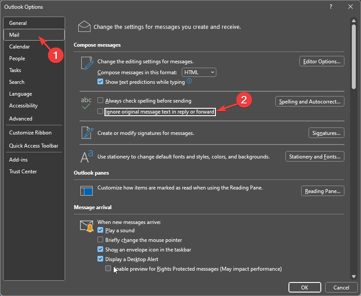Open the compose message format dropdown
The width and height of the screenshot is (361, 296).
coord(199,72)
